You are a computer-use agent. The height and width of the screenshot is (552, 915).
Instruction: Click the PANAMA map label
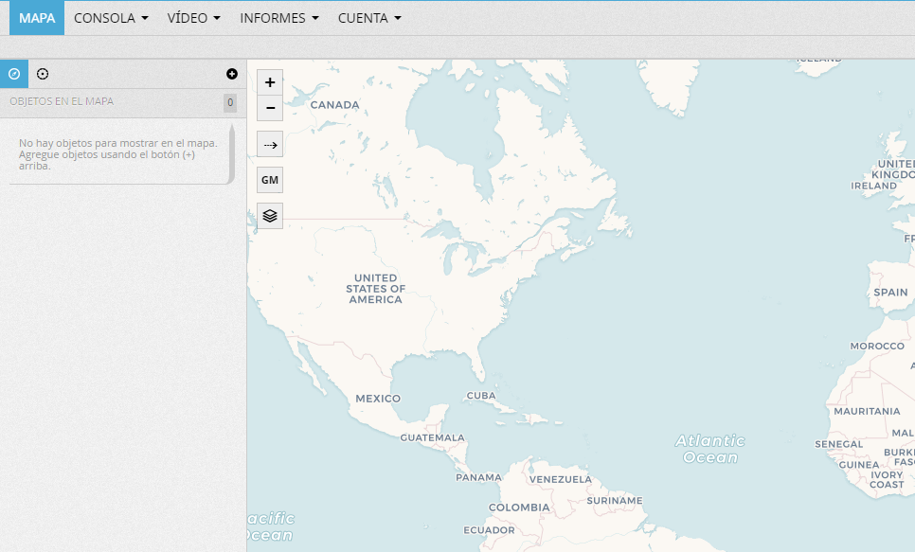[x=478, y=477]
